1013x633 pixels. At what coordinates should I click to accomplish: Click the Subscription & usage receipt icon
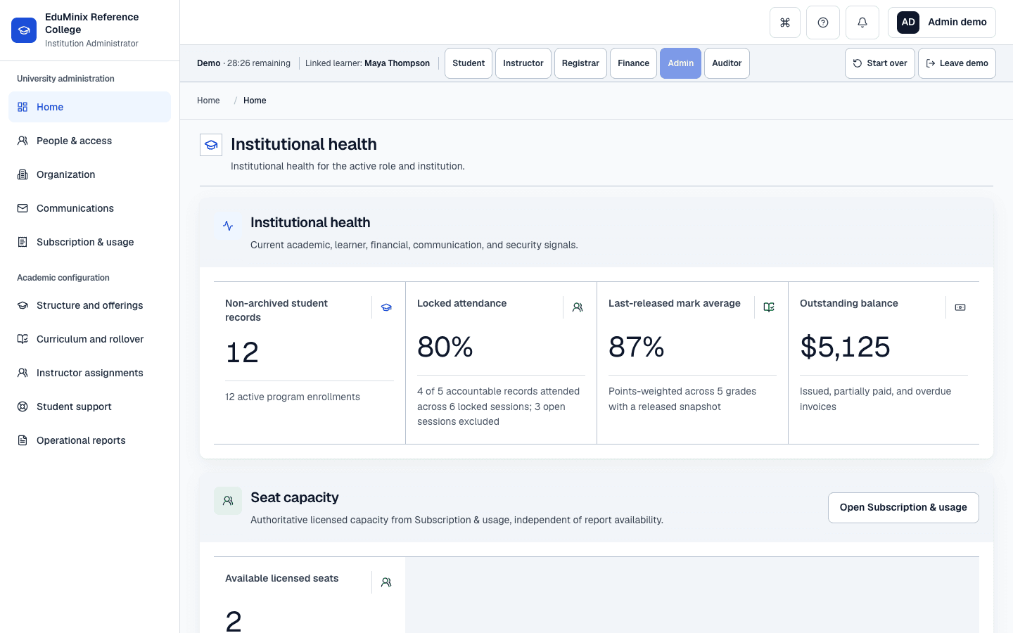point(23,242)
